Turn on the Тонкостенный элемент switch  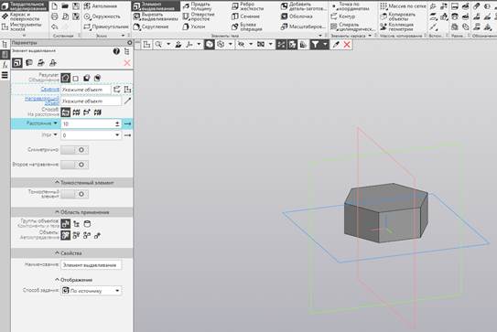tap(75, 194)
